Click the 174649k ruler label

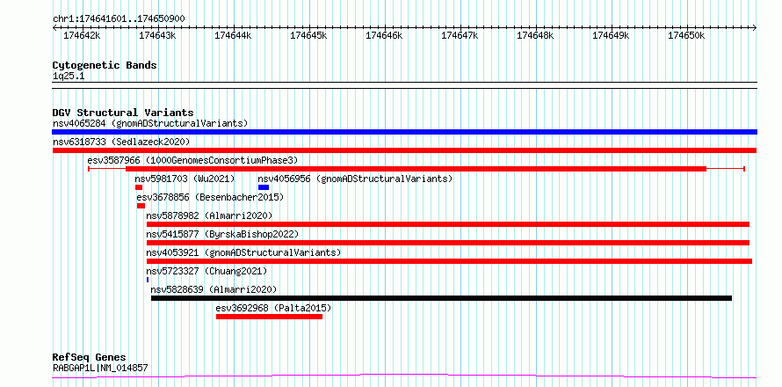(611, 35)
